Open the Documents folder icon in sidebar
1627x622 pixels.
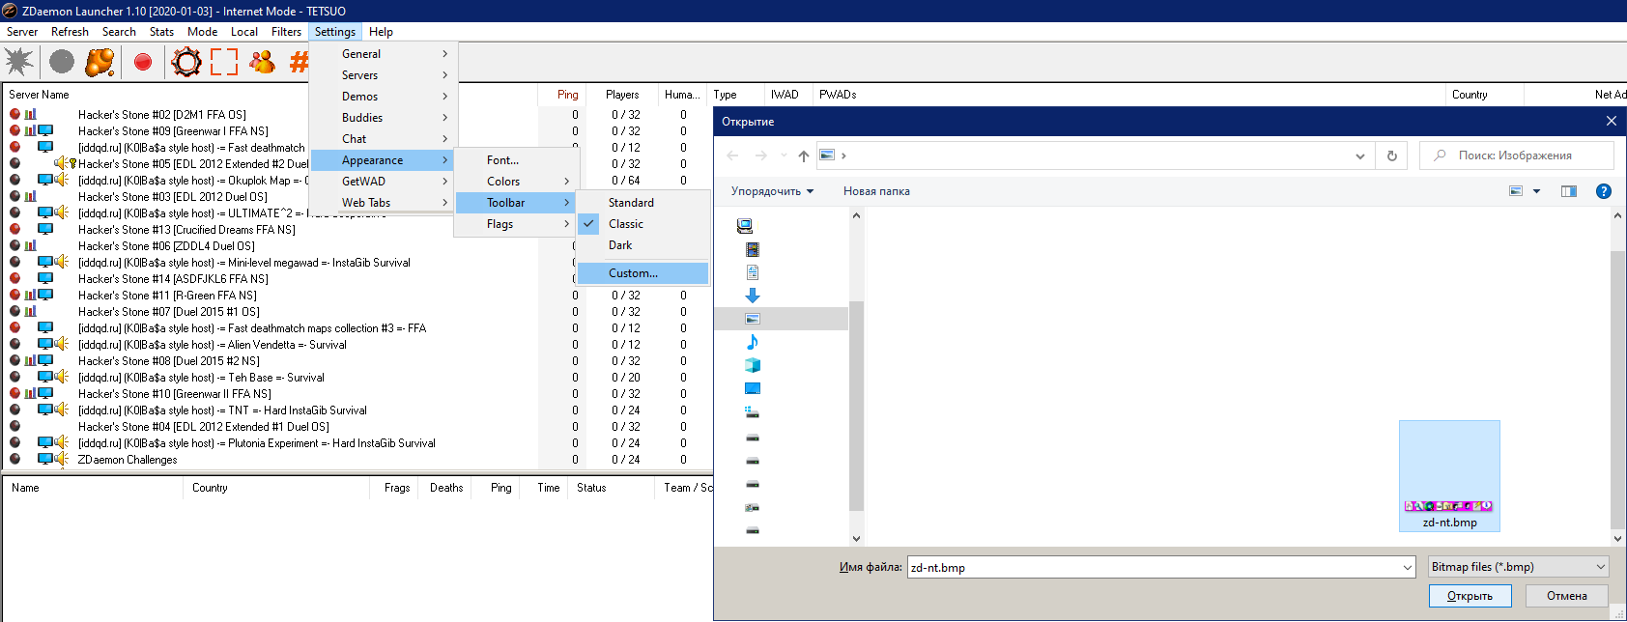(753, 272)
